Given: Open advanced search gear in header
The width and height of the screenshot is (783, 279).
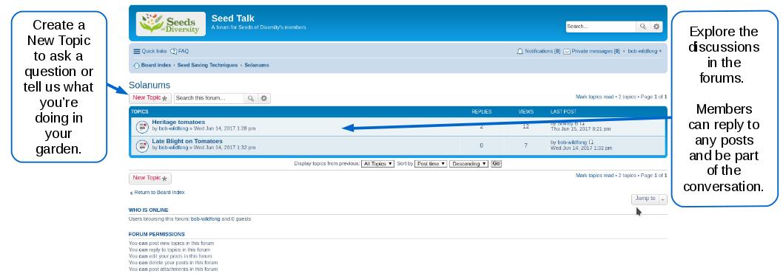Looking at the screenshot, I should click(656, 27).
